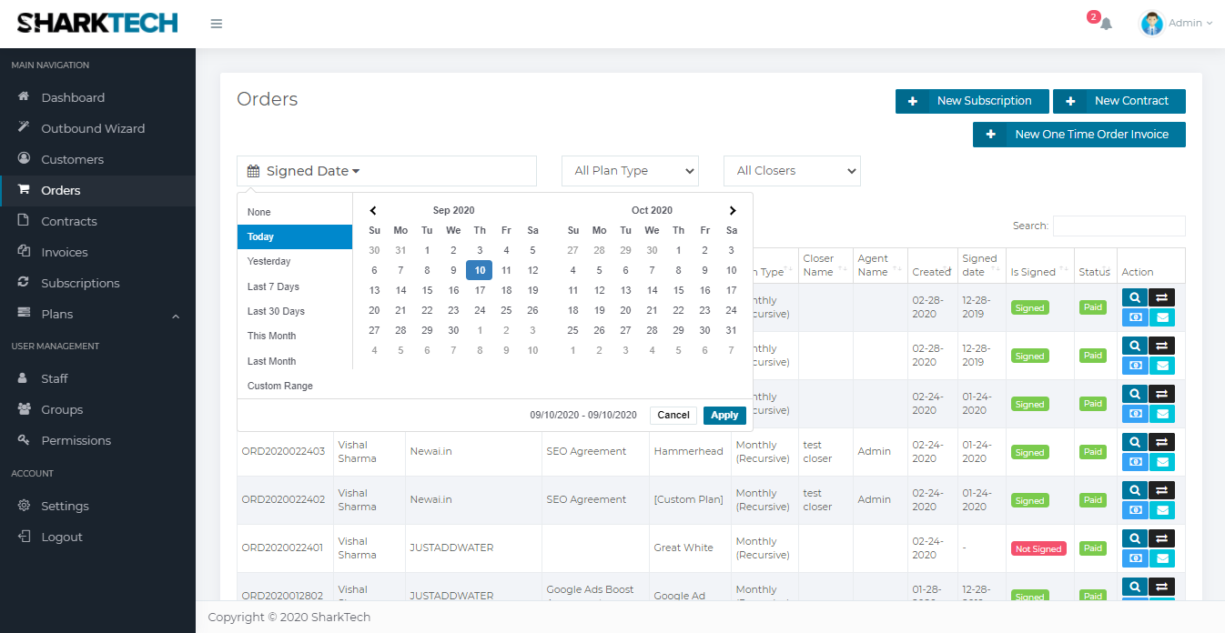The height and width of the screenshot is (633, 1225).
Task: Click the New Subscription button
Action: tap(972, 101)
